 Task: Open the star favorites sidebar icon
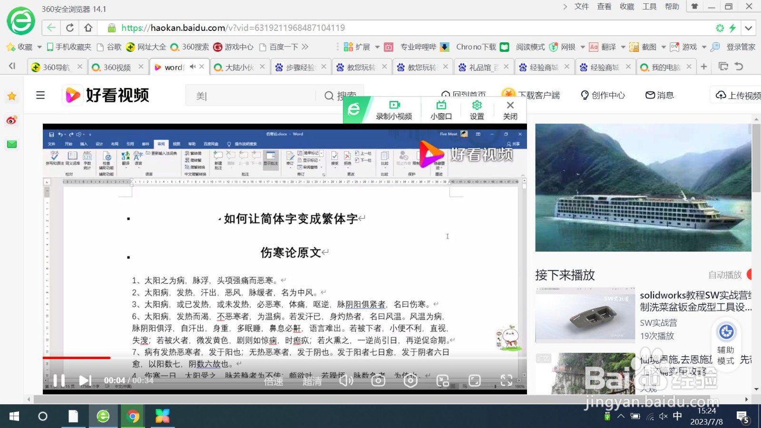click(12, 97)
